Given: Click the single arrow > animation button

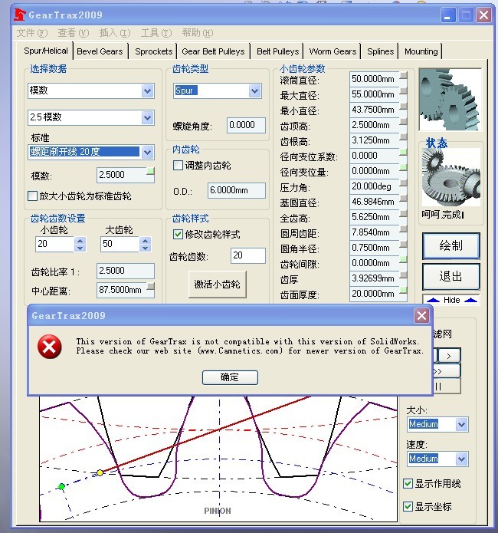Looking at the screenshot, I should pyautogui.click(x=449, y=356).
